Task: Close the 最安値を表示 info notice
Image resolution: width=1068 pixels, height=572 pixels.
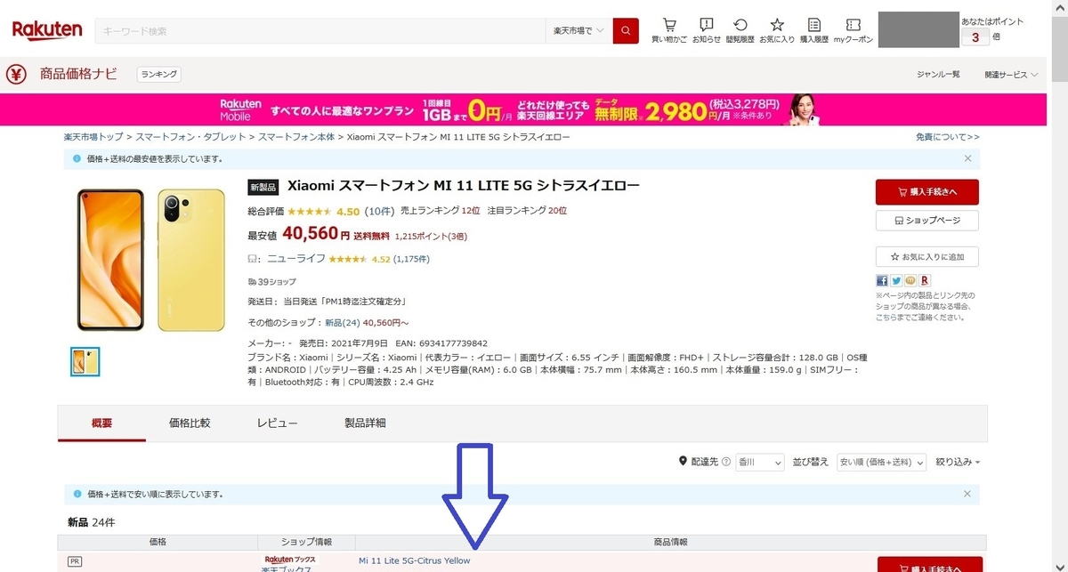Action: tap(968, 158)
